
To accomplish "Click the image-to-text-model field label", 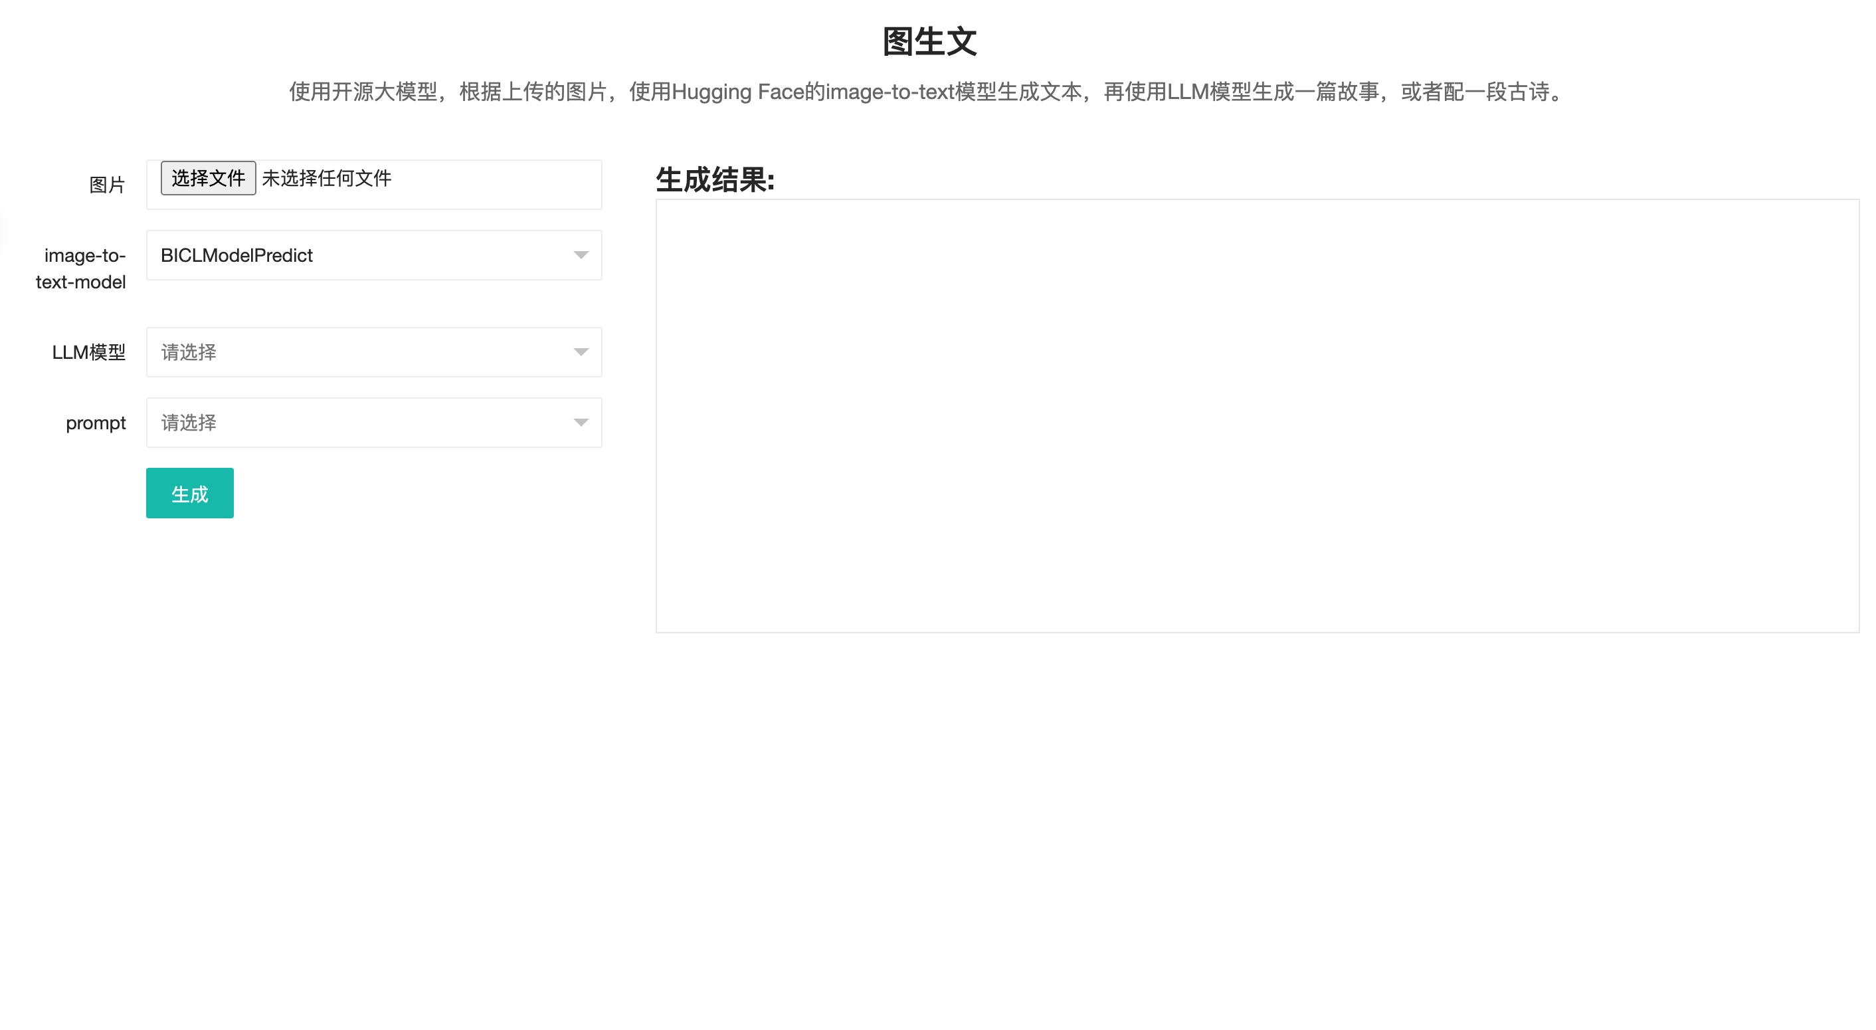I will tap(81, 268).
